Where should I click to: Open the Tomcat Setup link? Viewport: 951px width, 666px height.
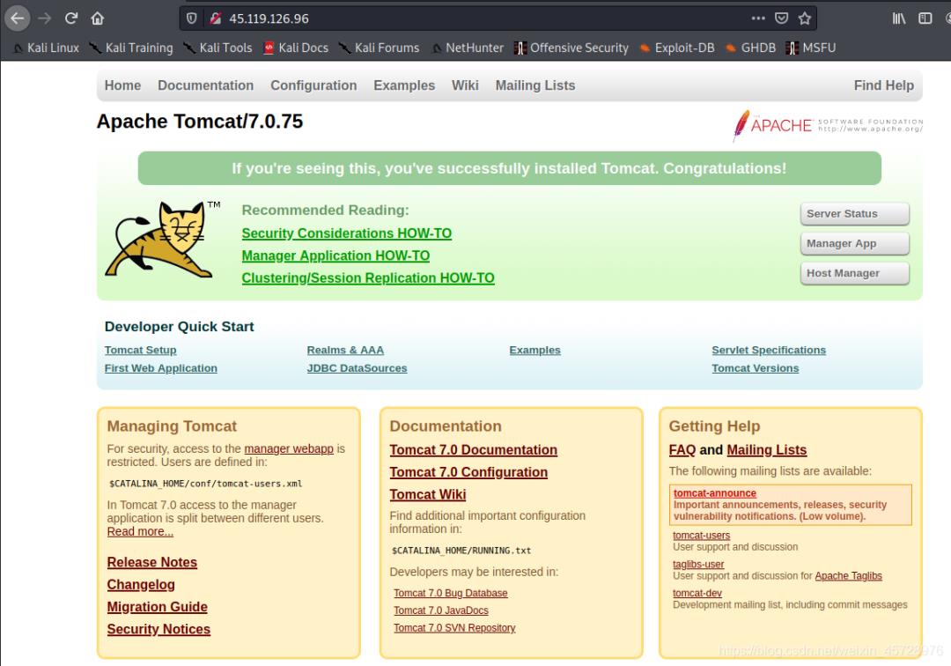pyautogui.click(x=140, y=350)
